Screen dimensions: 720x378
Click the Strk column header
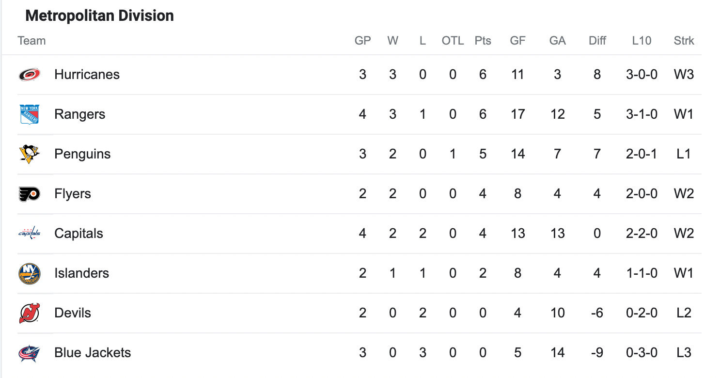click(x=684, y=41)
